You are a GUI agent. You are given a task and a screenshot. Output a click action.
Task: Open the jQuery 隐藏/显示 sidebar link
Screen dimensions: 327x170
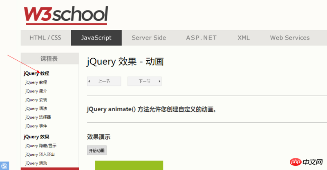[41, 146]
